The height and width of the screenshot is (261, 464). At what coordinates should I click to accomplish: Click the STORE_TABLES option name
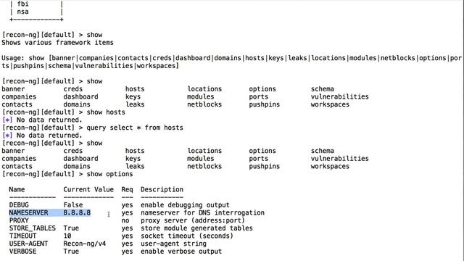click(32, 228)
